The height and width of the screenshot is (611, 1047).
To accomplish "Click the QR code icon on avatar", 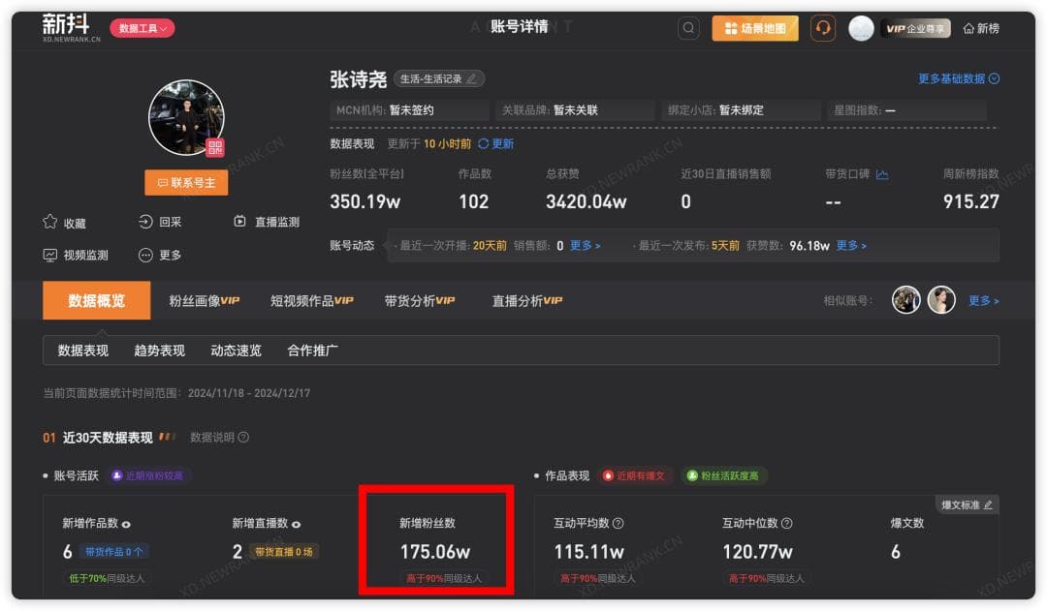I will pyautogui.click(x=215, y=147).
